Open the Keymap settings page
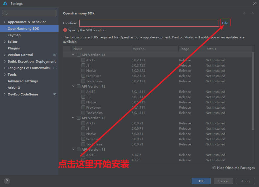 pyautogui.click(x=14, y=35)
